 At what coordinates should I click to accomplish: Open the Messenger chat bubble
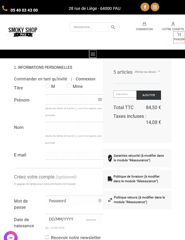(x=11, y=237)
